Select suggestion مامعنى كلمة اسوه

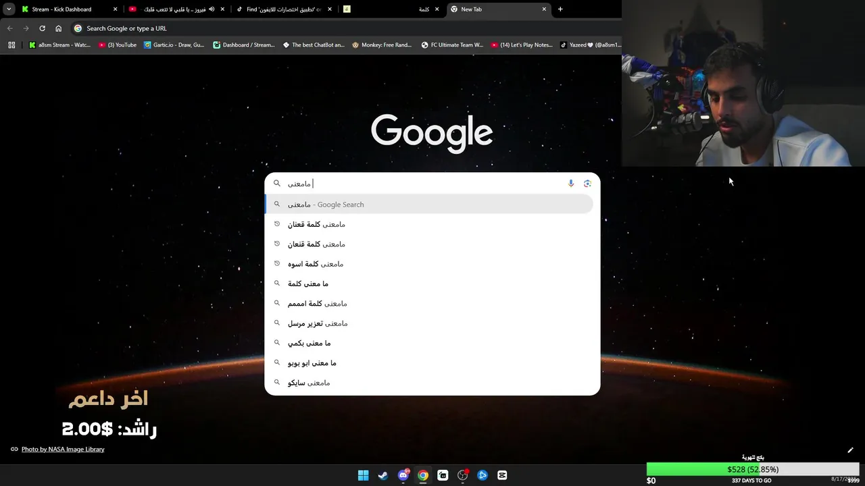[429, 264]
